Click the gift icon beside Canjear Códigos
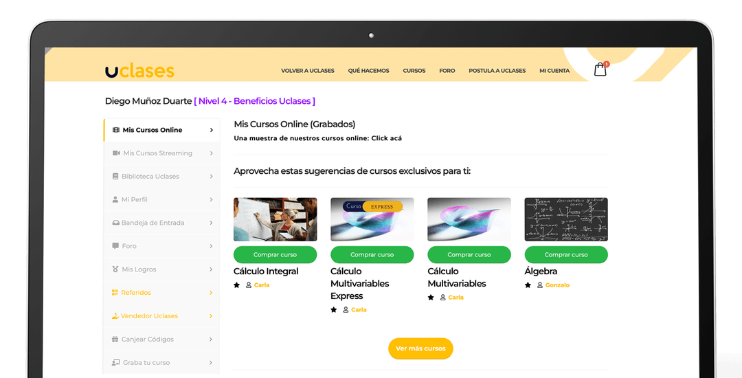742x378 pixels. [x=115, y=340]
